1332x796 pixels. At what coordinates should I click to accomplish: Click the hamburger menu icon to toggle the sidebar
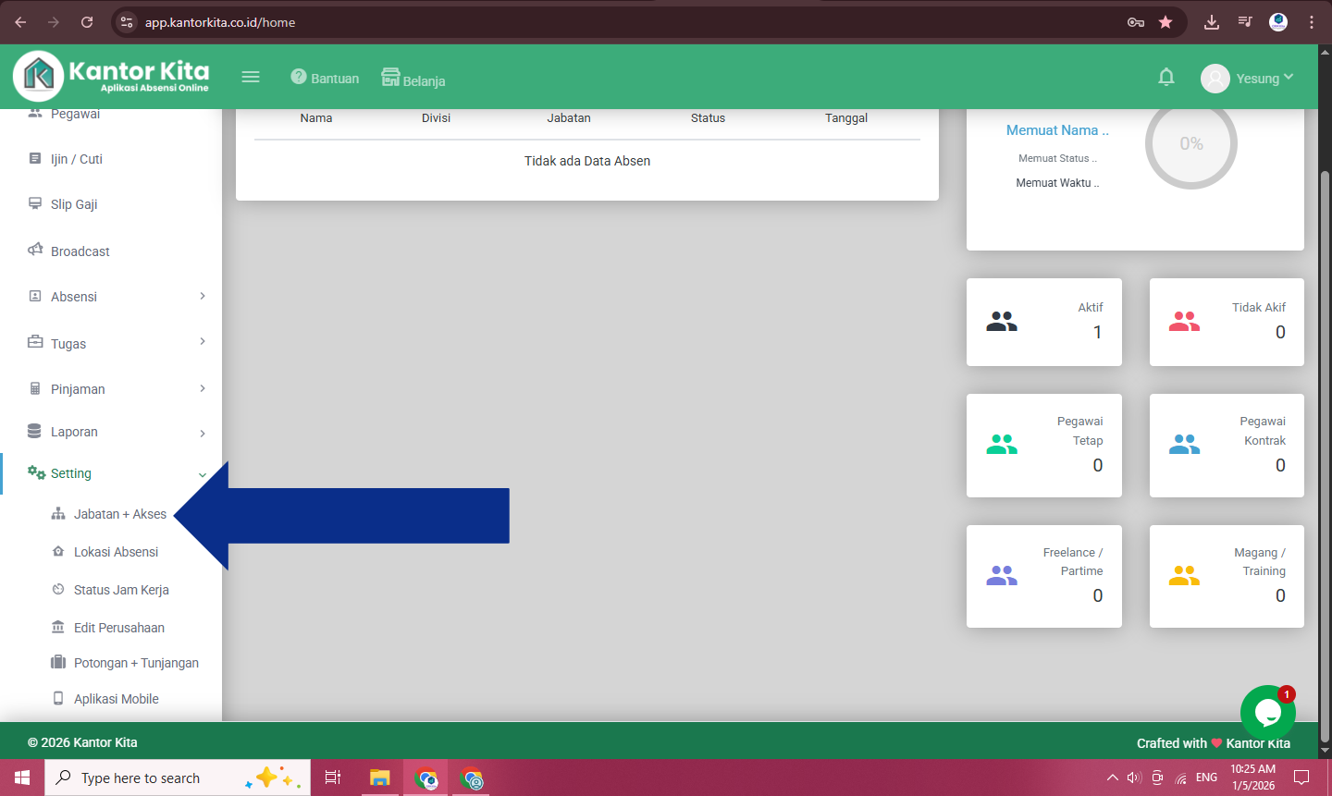click(251, 77)
